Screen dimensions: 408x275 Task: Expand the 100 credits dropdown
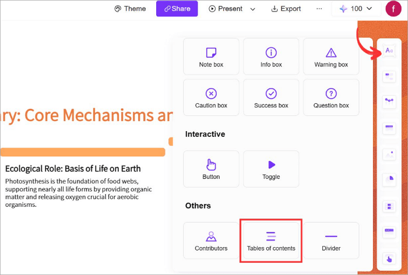tap(356, 9)
